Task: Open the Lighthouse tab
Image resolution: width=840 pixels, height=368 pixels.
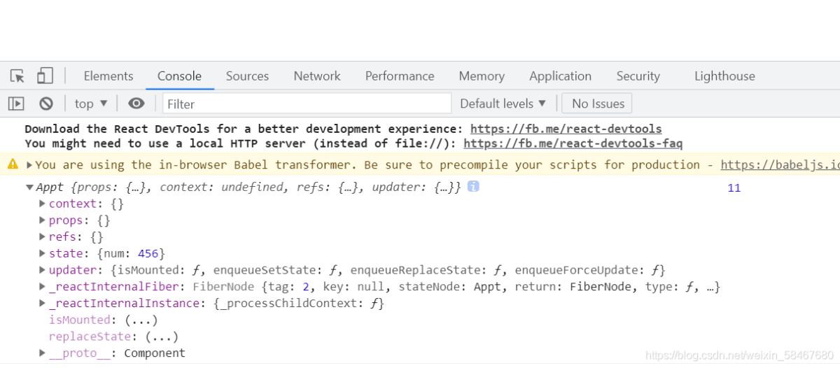Action: coord(724,76)
